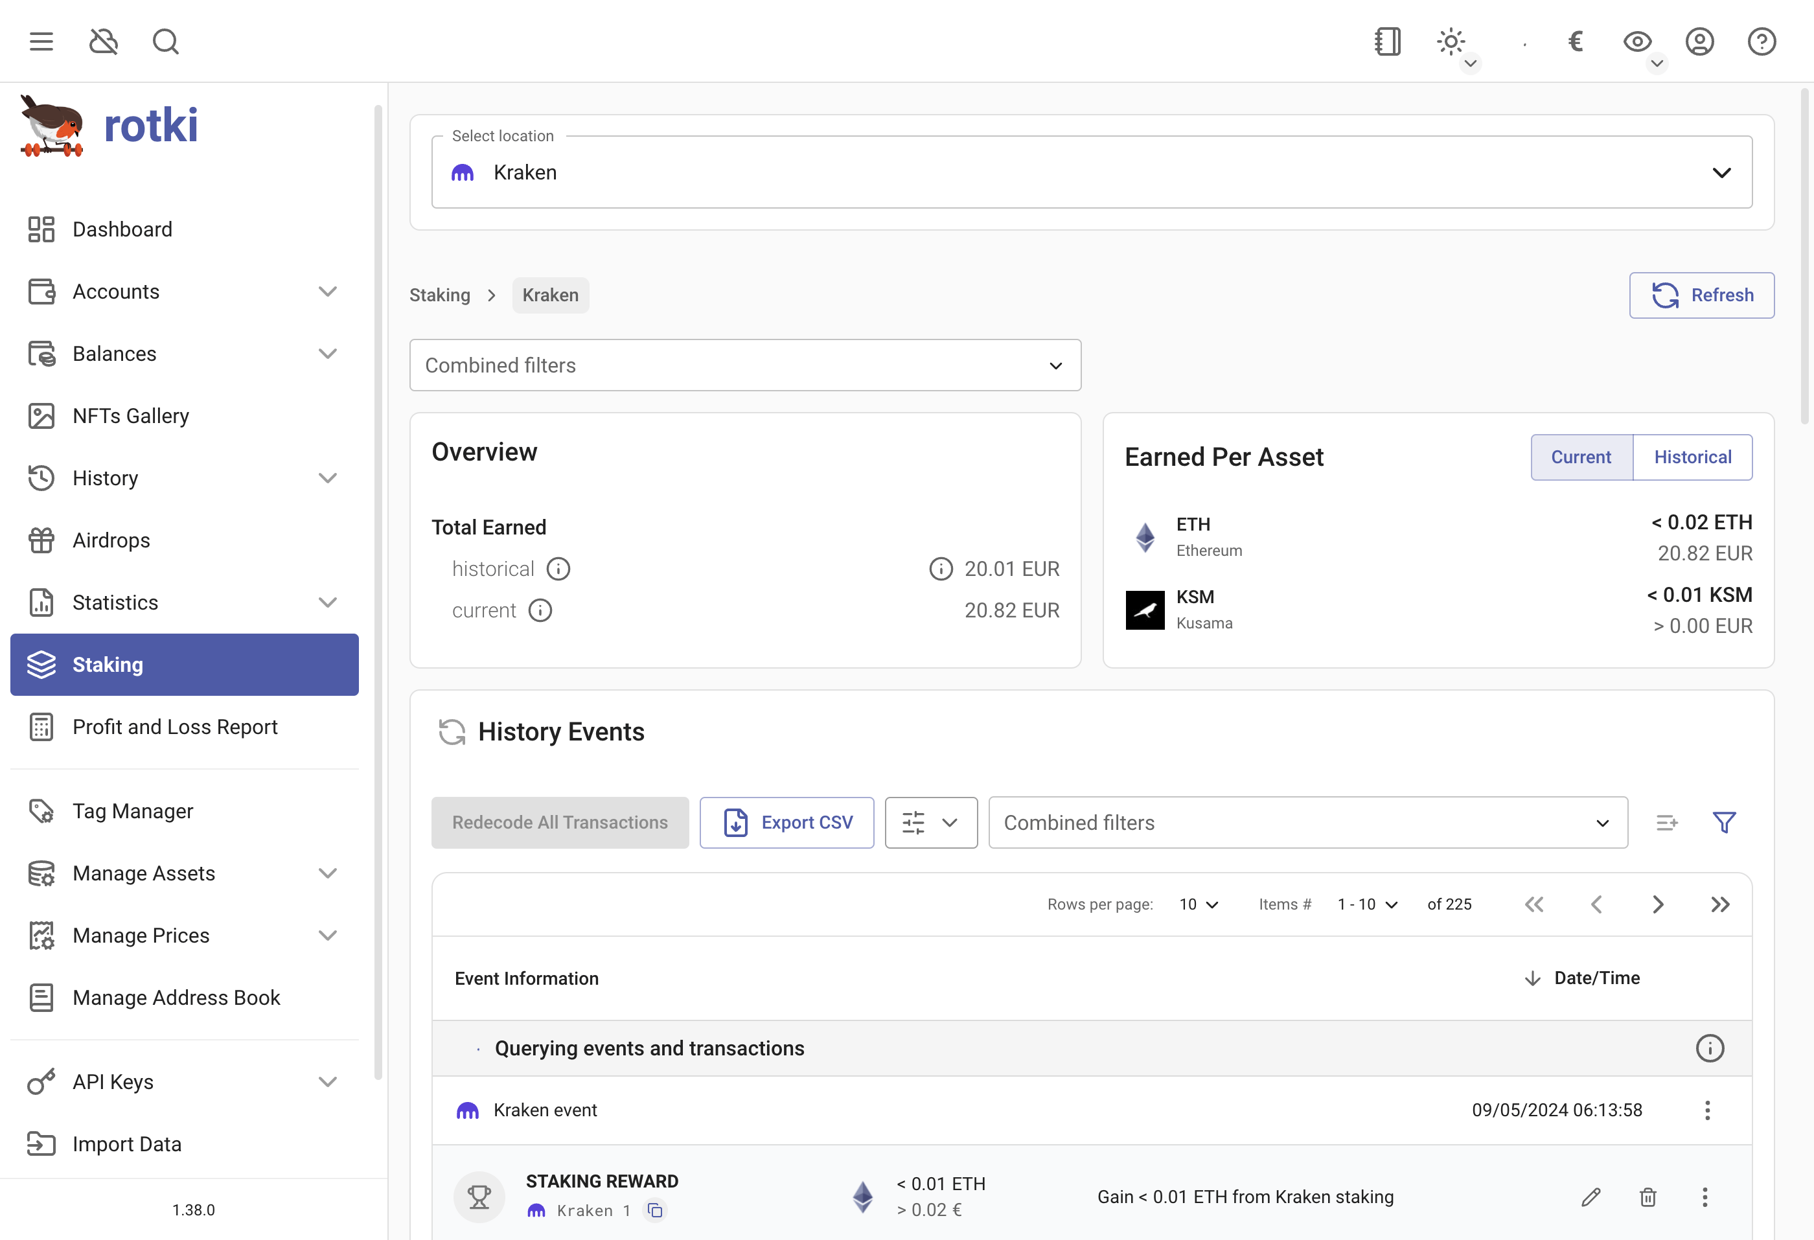Viewport: 1814px width, 1240px height.
Task: Select the Staking menu item
Action: tap(184, 665)
